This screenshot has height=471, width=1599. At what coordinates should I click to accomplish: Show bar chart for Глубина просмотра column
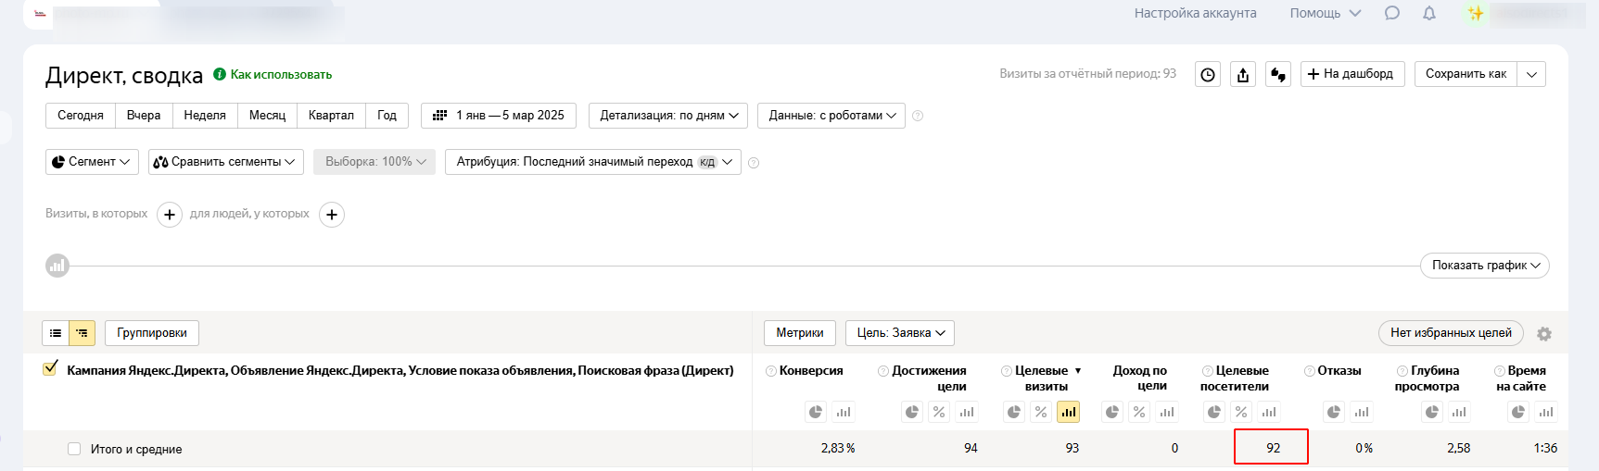pos(1459,412)
